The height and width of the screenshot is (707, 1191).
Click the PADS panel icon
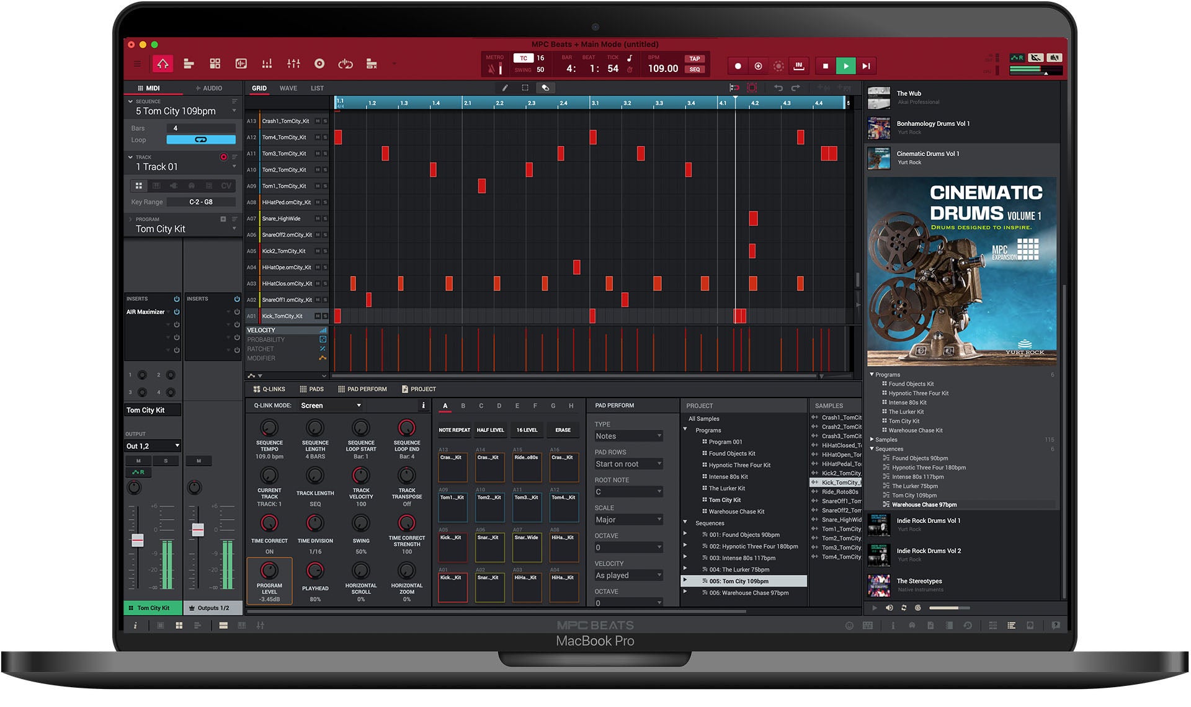tap(300, 389)
